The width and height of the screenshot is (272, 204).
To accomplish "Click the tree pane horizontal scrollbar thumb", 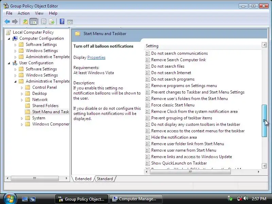I will (35, 178).
